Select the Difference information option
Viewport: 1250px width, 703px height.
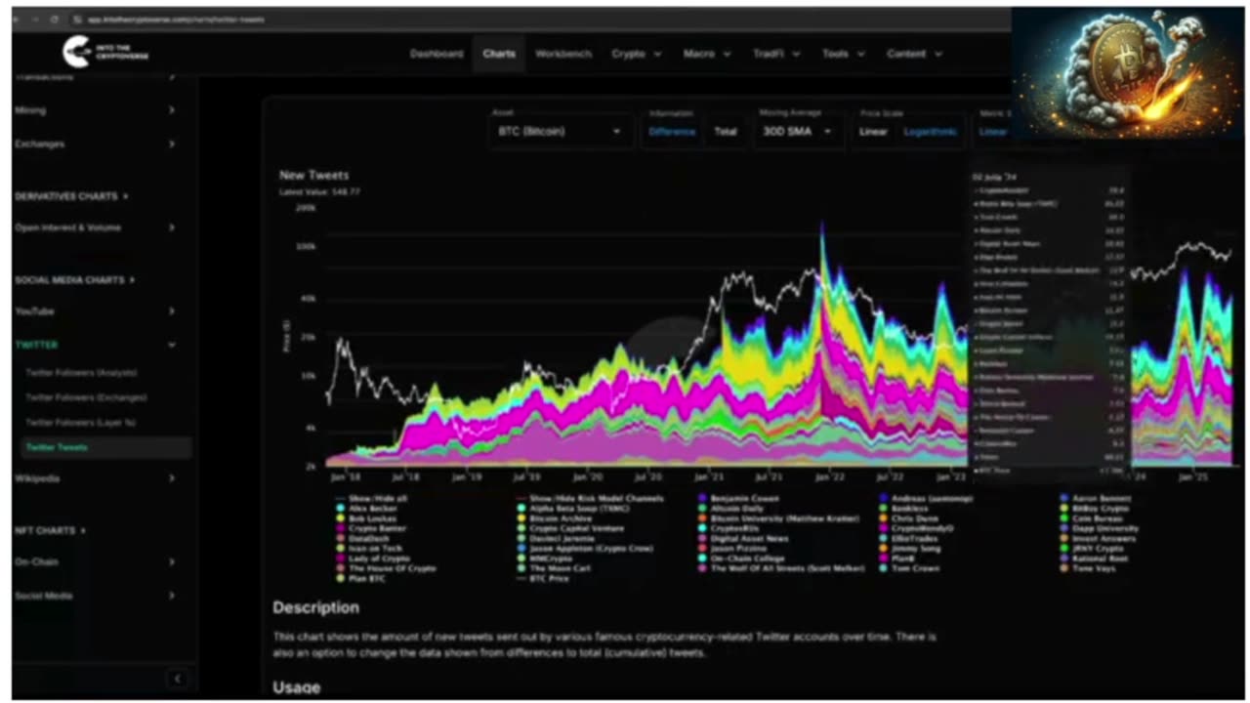click(x=672, y=132)
